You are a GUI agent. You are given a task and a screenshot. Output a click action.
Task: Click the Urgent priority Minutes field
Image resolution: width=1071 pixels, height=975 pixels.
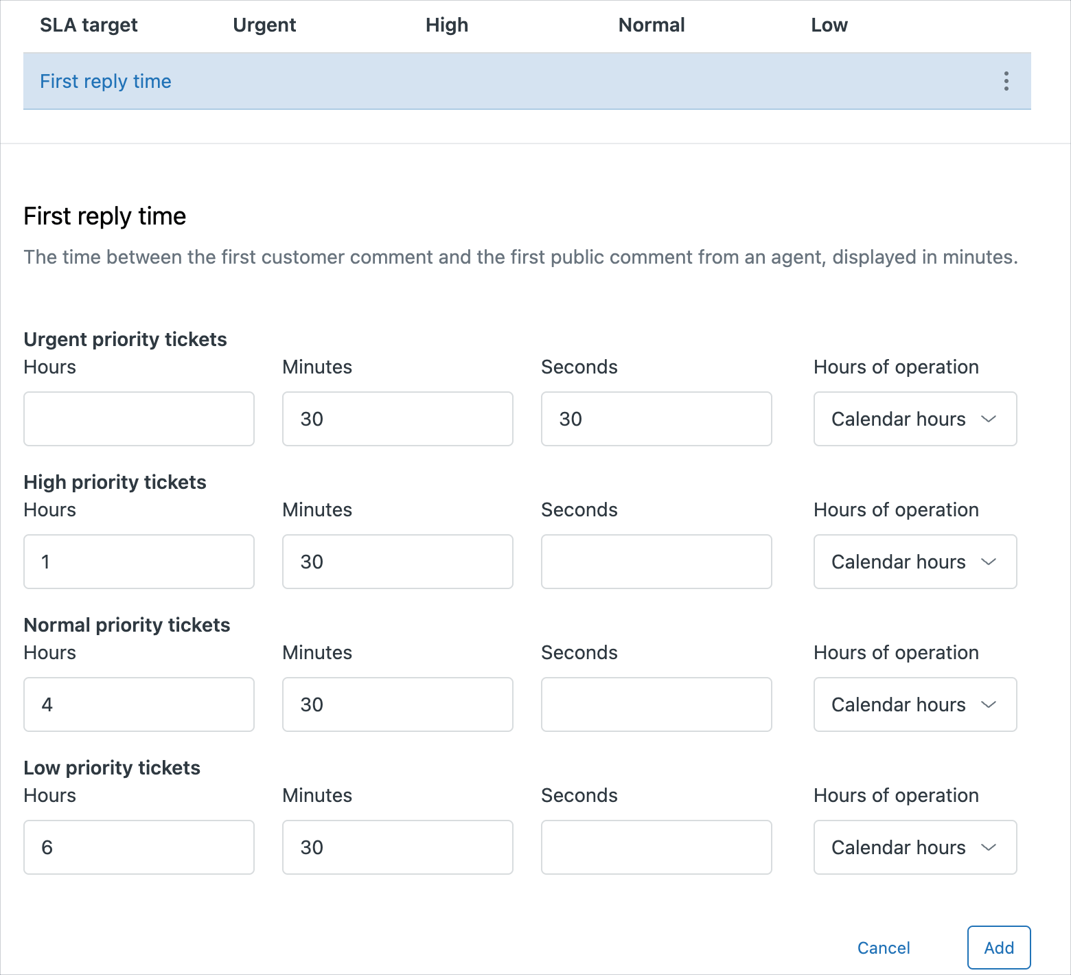398,419
